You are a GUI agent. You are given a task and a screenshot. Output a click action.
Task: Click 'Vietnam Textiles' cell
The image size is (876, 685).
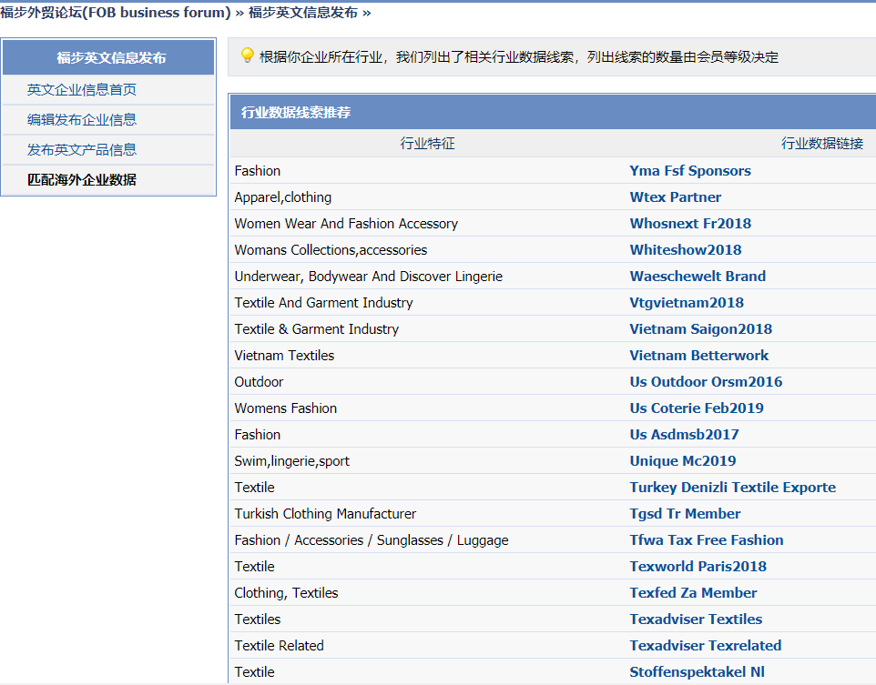(284, 355)
